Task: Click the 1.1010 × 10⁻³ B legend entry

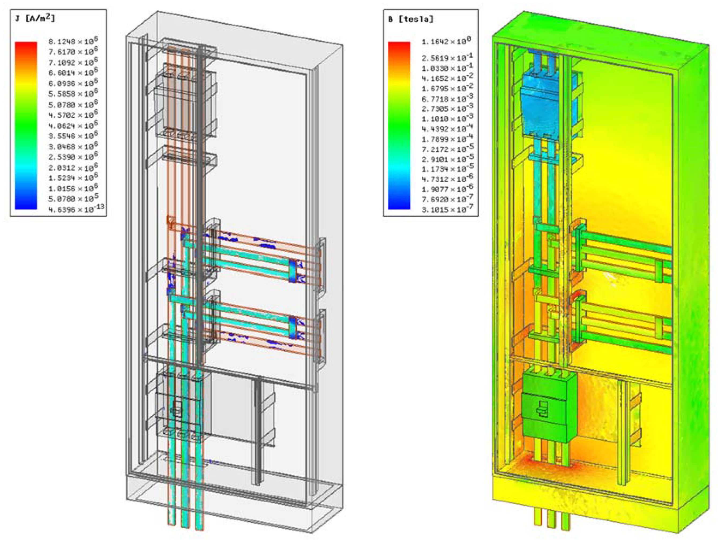Action: [447, 118]
